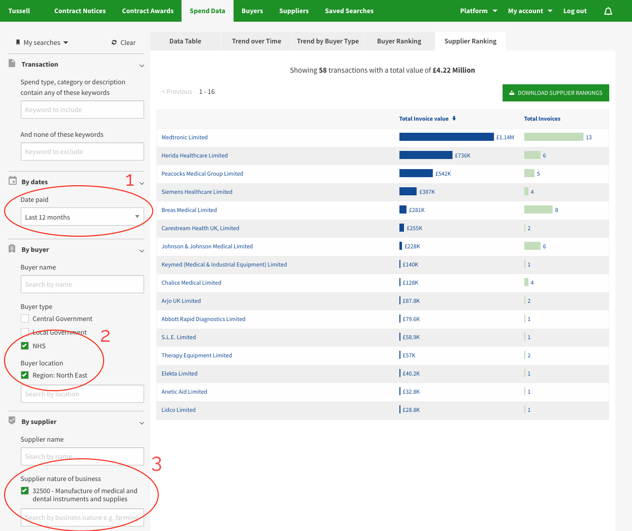Tick the Central Government checkbox
This screenshot has height=531, width=632.
25,318
